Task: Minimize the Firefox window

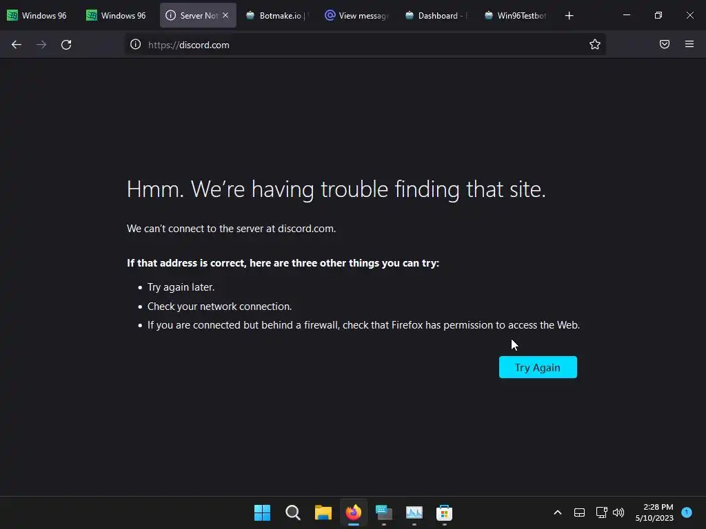Action: 626,15
